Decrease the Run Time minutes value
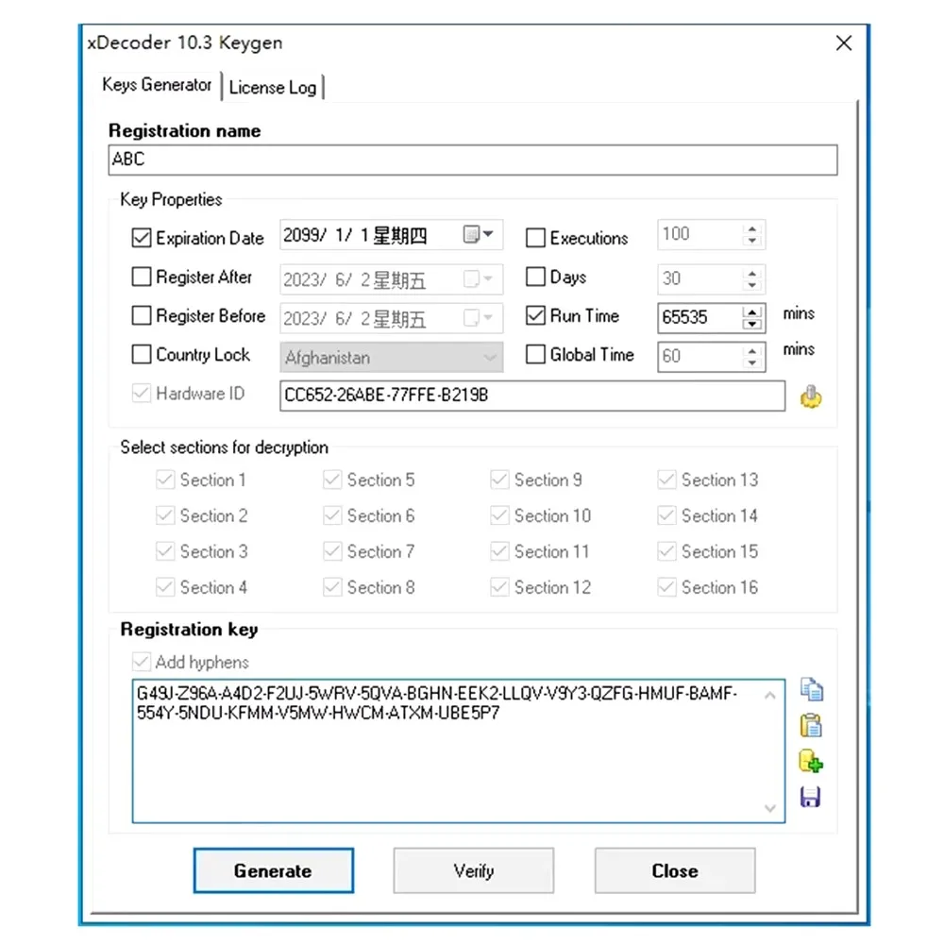This screenshot has width=944, height=944. point(752,324)
